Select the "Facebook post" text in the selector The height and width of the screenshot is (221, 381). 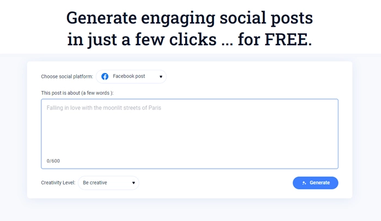[129, 77]
